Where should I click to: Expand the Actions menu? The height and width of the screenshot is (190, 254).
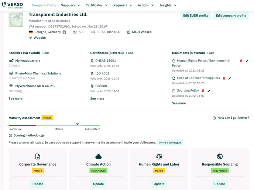click(x=145, y=5)
